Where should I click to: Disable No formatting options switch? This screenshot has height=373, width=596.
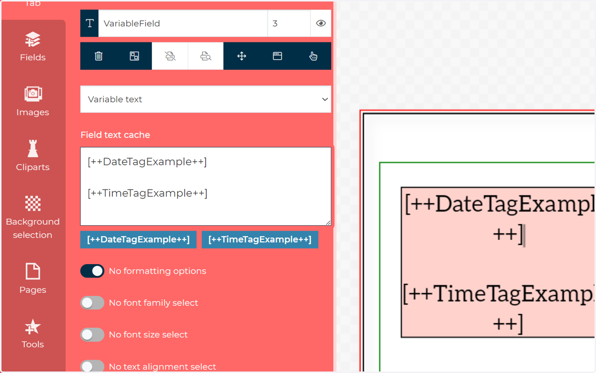tap(92, 271)
